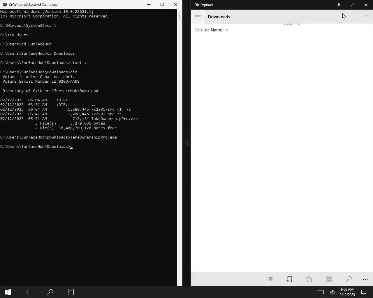Click the TakeOwnershipPro.exe entry in dir listing
The height and width of the screenshot is (298, 373).
pyautogui.click(x=115, y=119)
